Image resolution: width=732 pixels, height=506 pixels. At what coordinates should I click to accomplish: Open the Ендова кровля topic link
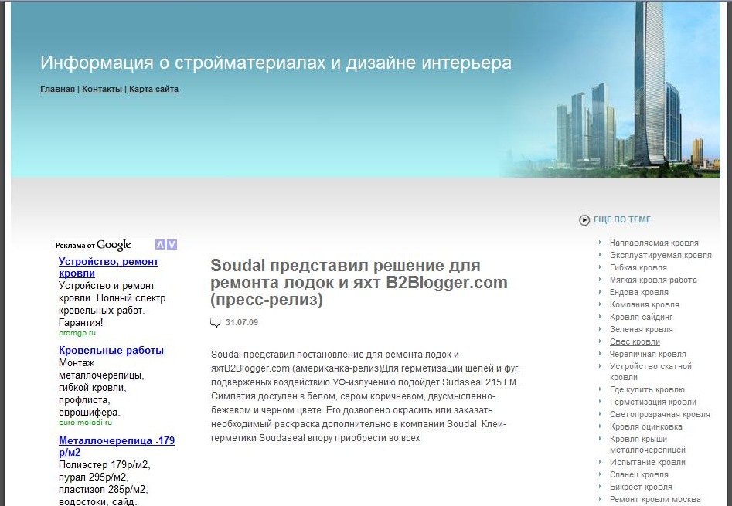639,292
